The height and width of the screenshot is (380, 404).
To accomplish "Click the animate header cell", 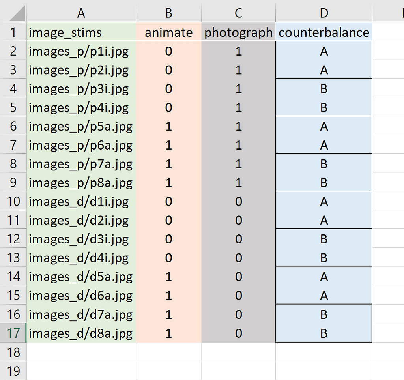I will 168,32.
